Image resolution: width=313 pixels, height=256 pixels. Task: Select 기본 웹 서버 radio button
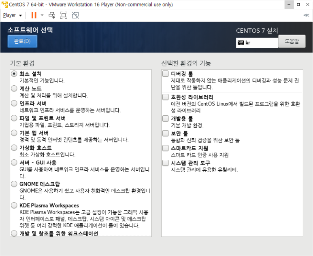pyautogui.click(x=14, y=133)
